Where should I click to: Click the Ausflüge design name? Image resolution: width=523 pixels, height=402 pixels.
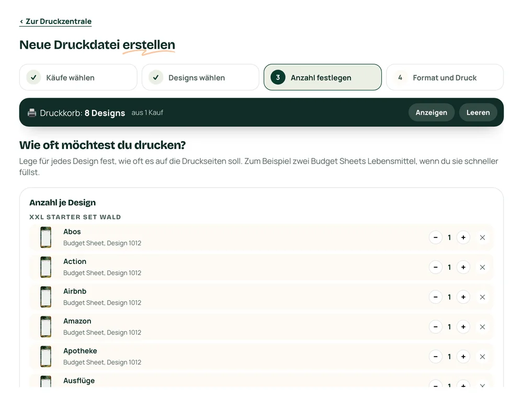(x=79, y=381)
